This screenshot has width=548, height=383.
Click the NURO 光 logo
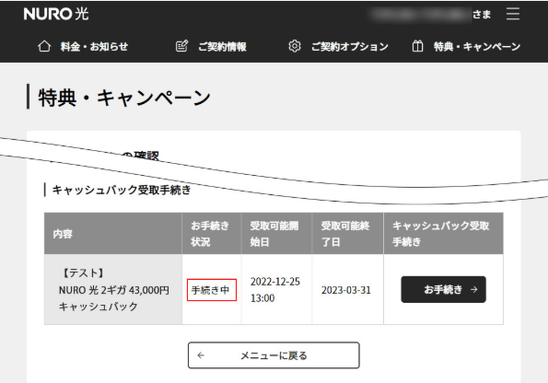[56, 14]
